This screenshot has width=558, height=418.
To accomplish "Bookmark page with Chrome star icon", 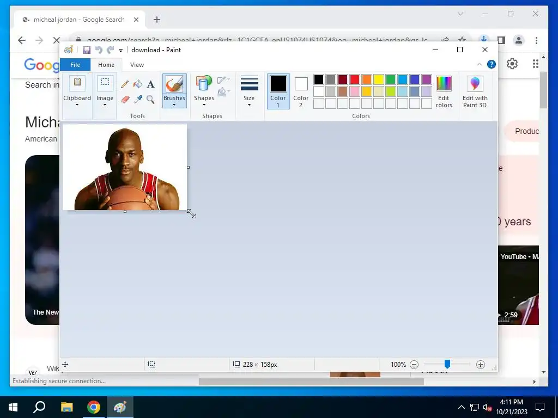I will tap(462, 40).
